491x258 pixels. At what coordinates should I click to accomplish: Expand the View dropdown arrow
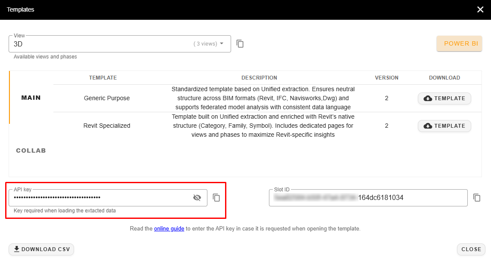click(x=222, y=43)
